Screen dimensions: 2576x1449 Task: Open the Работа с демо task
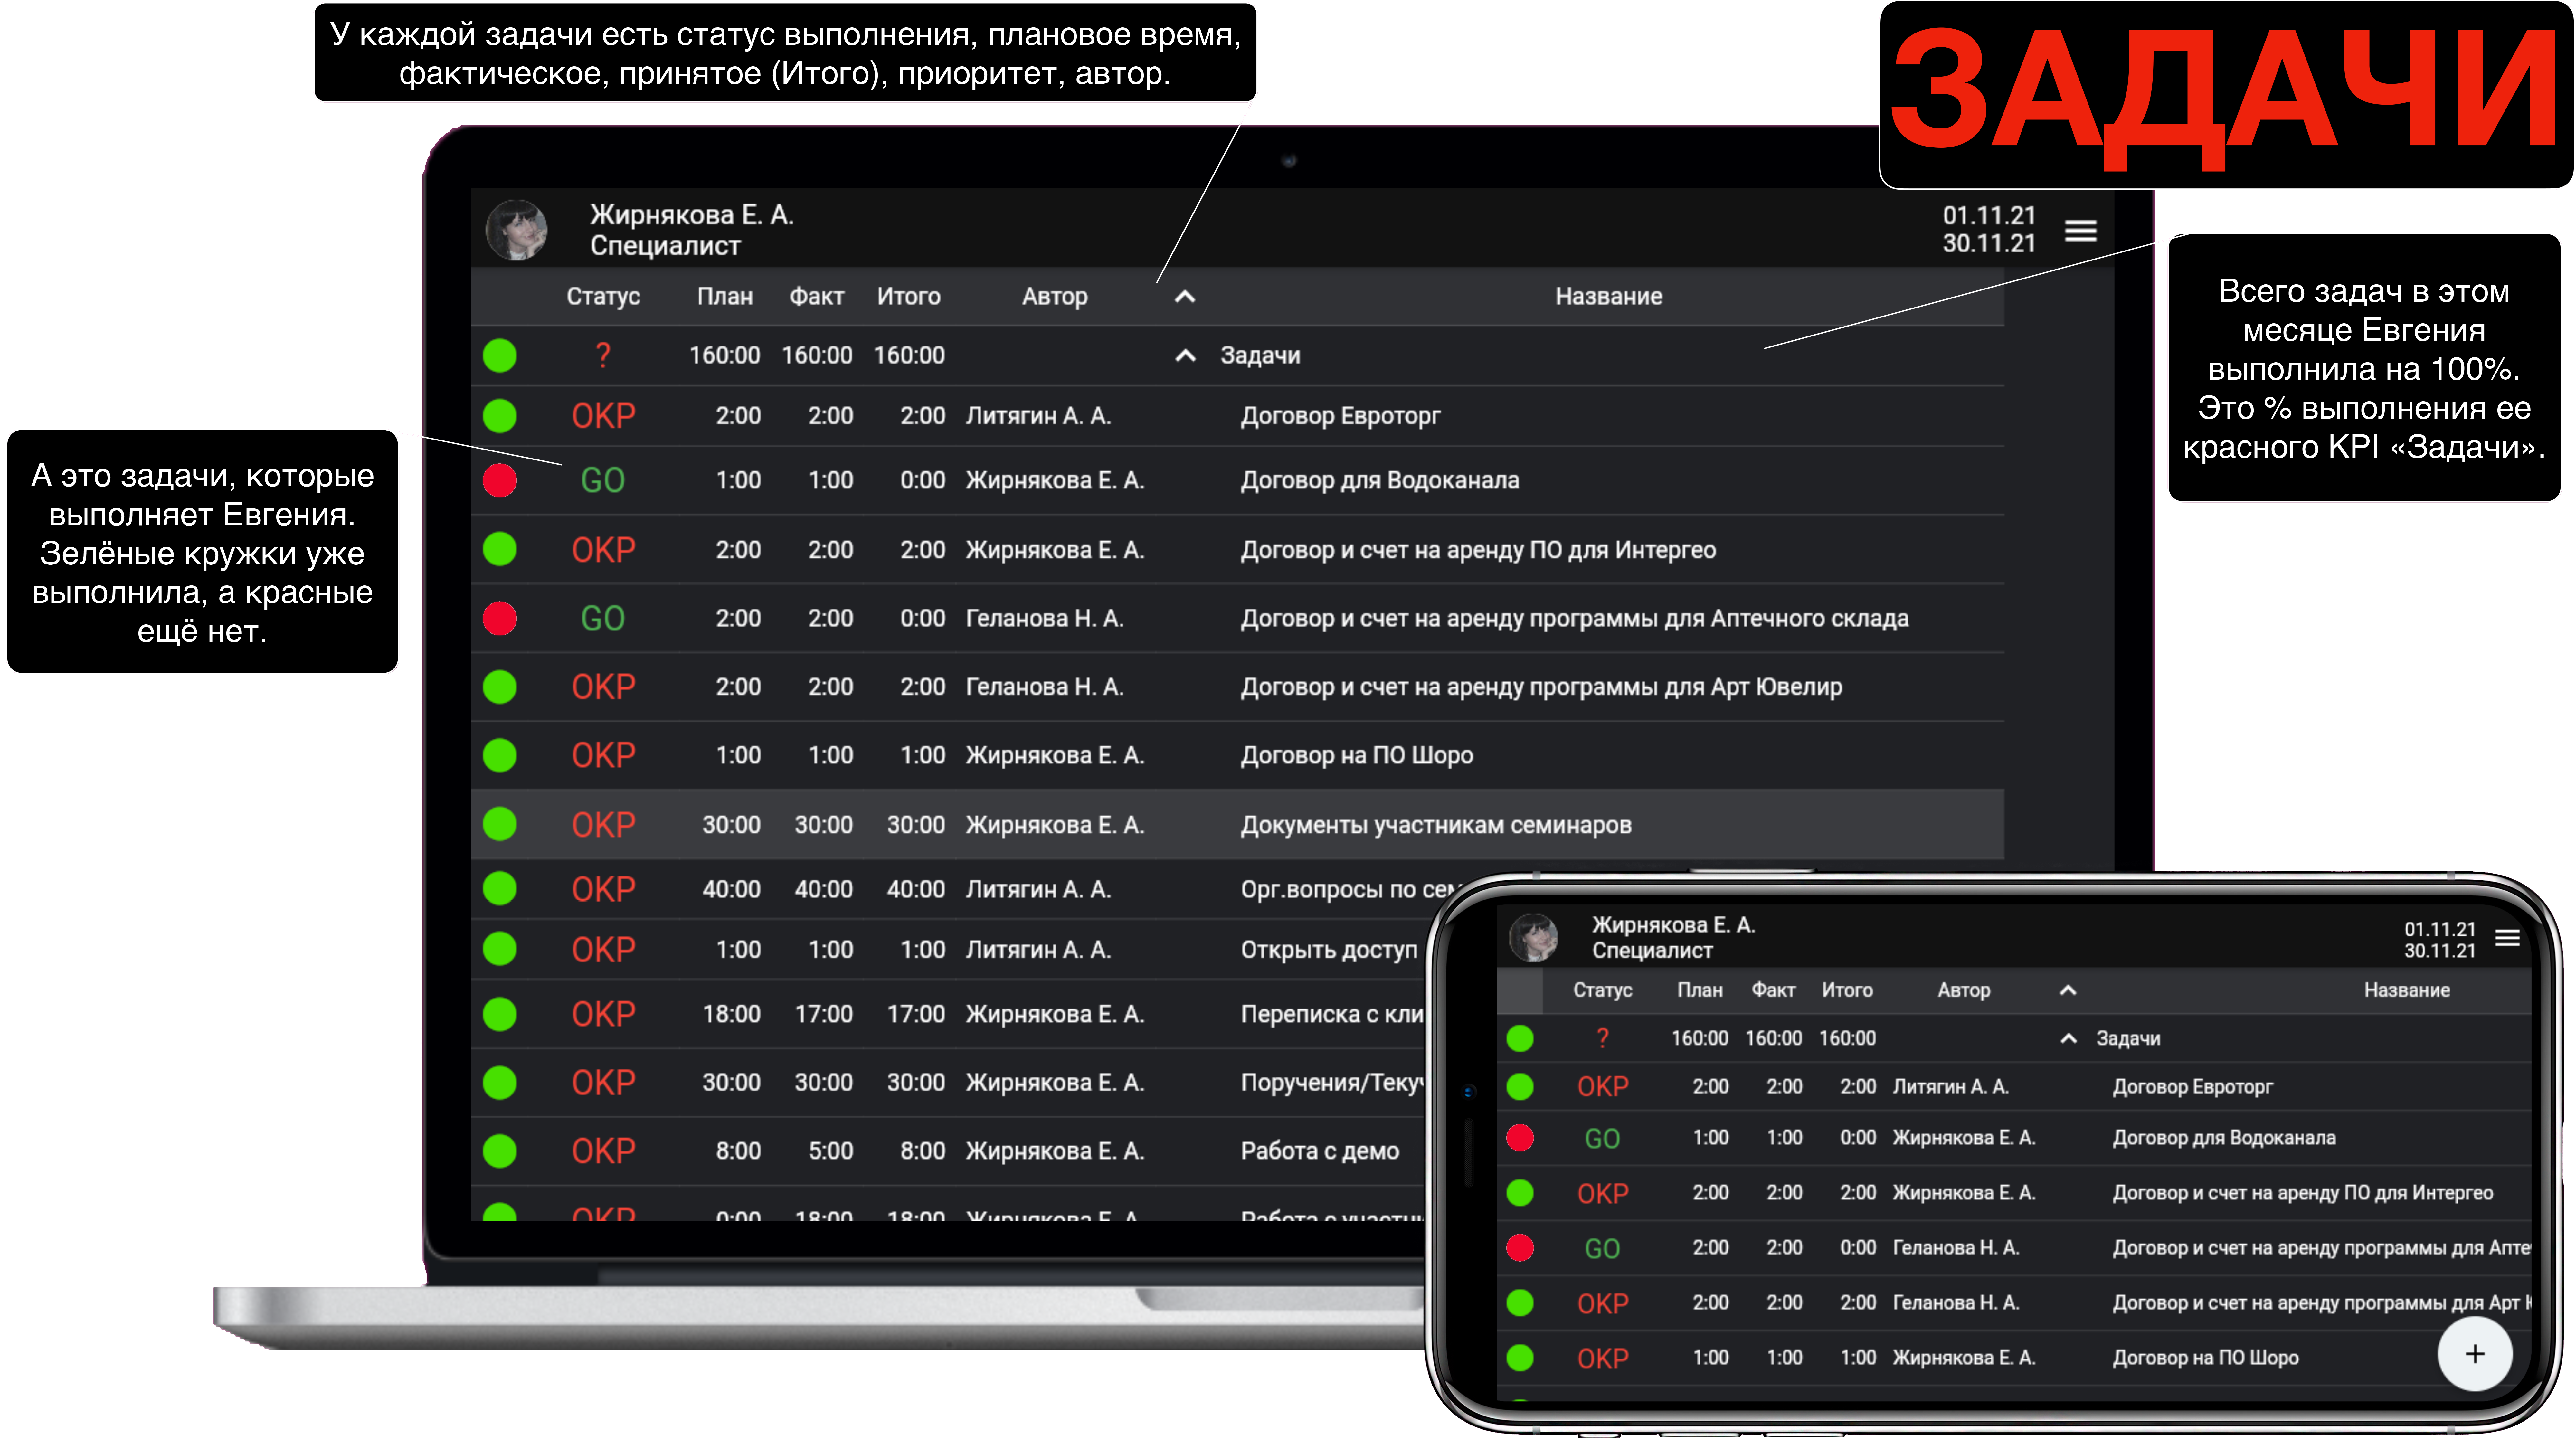click(1320, 1151)
